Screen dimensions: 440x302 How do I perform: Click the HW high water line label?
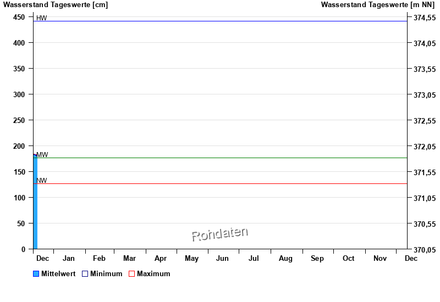[42, 18]
